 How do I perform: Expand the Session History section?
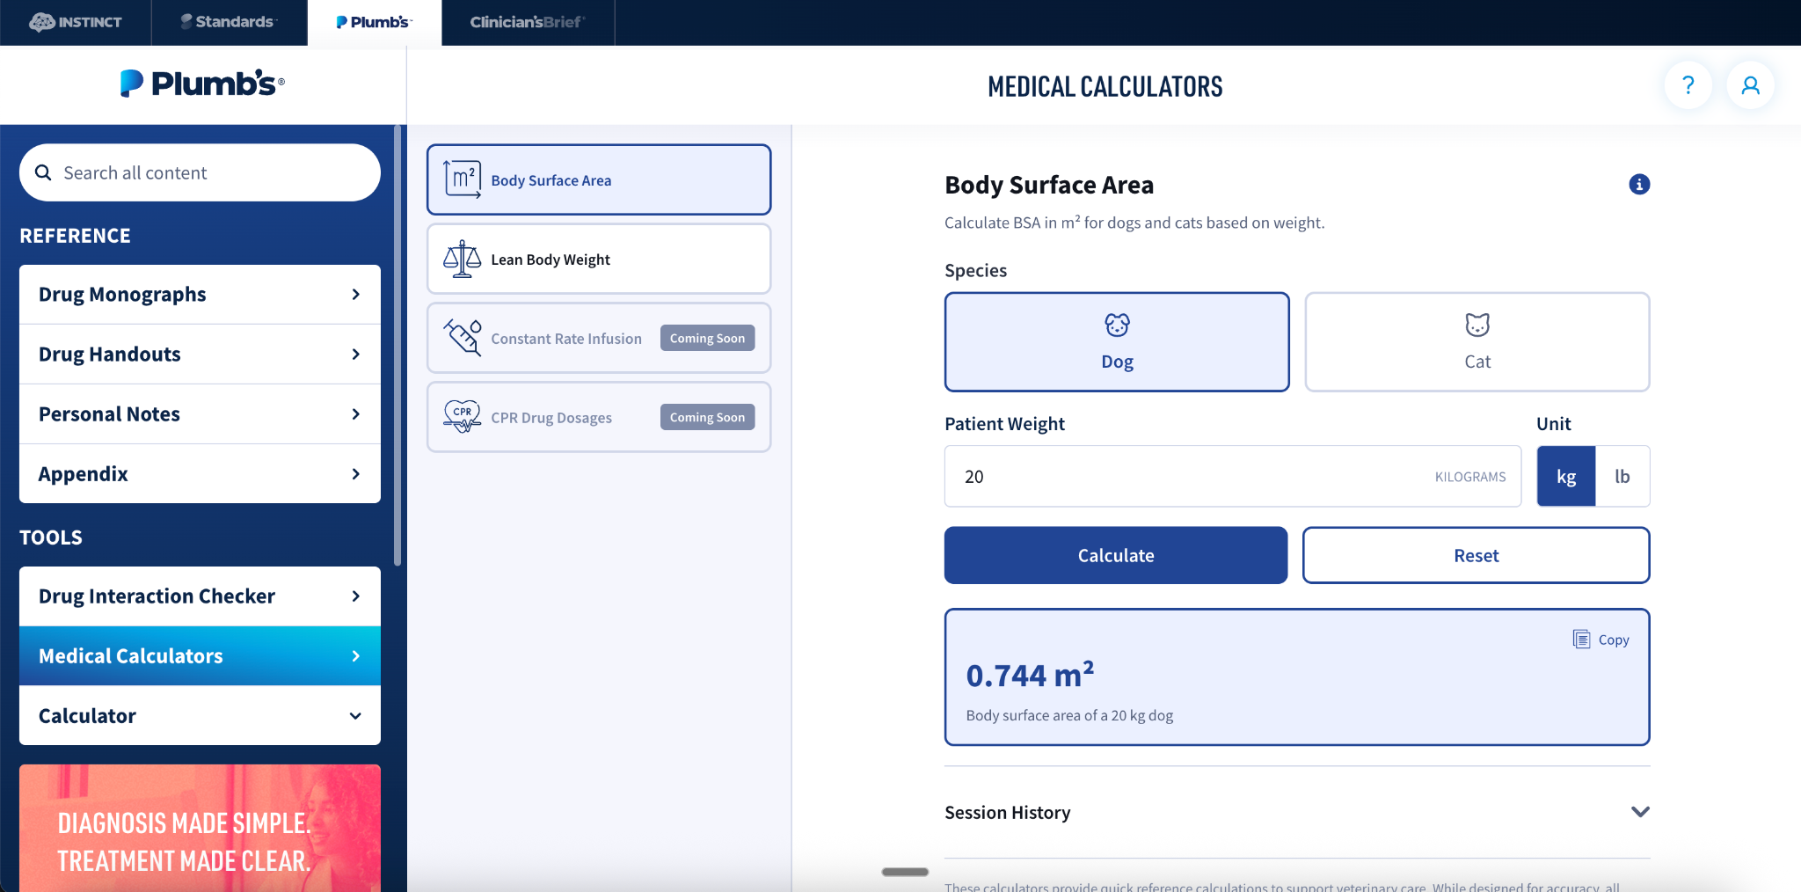tap(1297, 812)
